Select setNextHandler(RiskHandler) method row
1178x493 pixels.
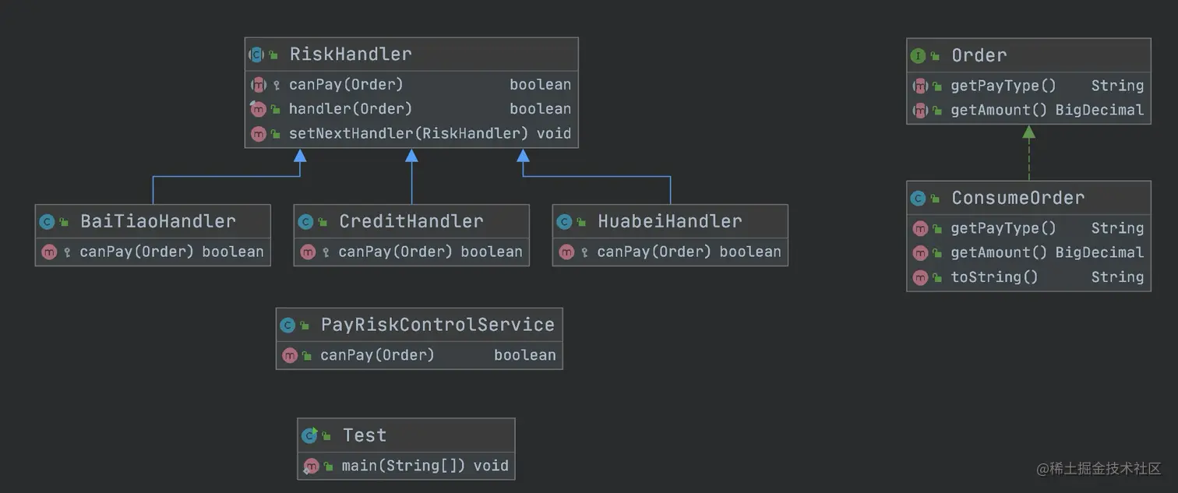click(x=411, y=133)
